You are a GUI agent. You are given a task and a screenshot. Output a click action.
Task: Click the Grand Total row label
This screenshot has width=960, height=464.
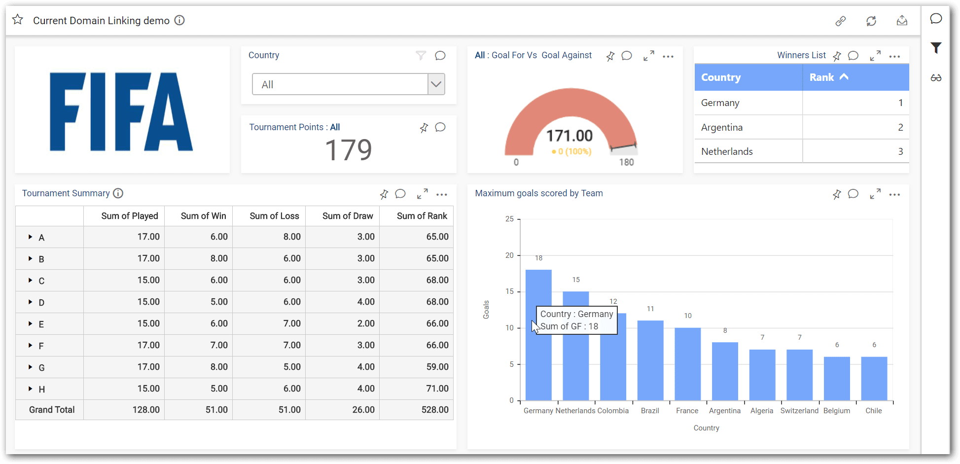click(x=52, y=410)
